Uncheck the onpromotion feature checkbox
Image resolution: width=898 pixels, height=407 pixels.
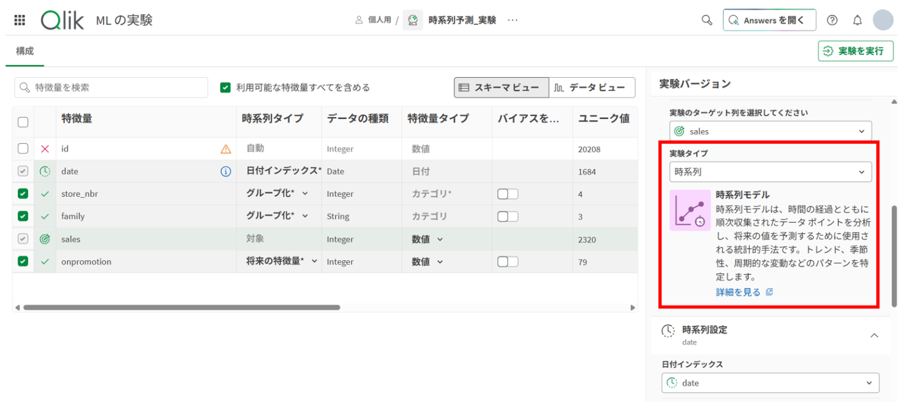click(x=23, y=261)
